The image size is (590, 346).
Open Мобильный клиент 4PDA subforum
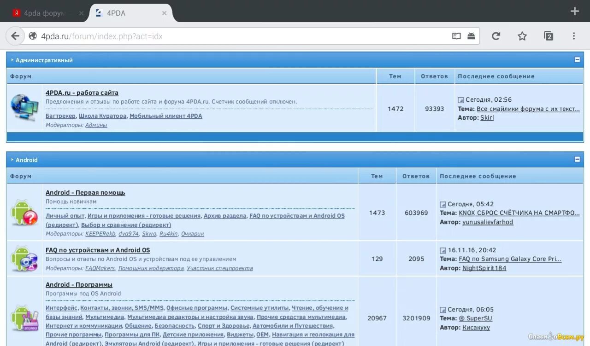(165, 116)
